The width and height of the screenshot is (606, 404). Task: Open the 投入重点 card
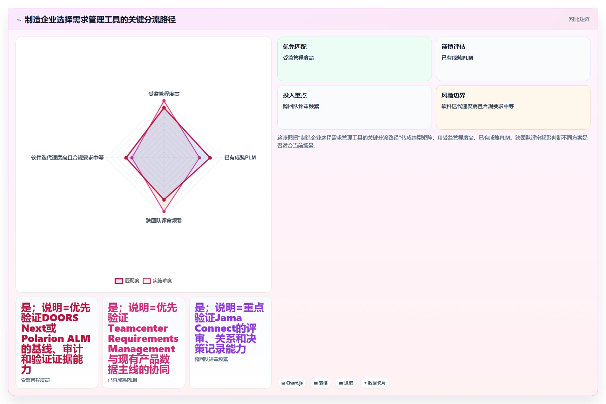(x=354, y=107)
